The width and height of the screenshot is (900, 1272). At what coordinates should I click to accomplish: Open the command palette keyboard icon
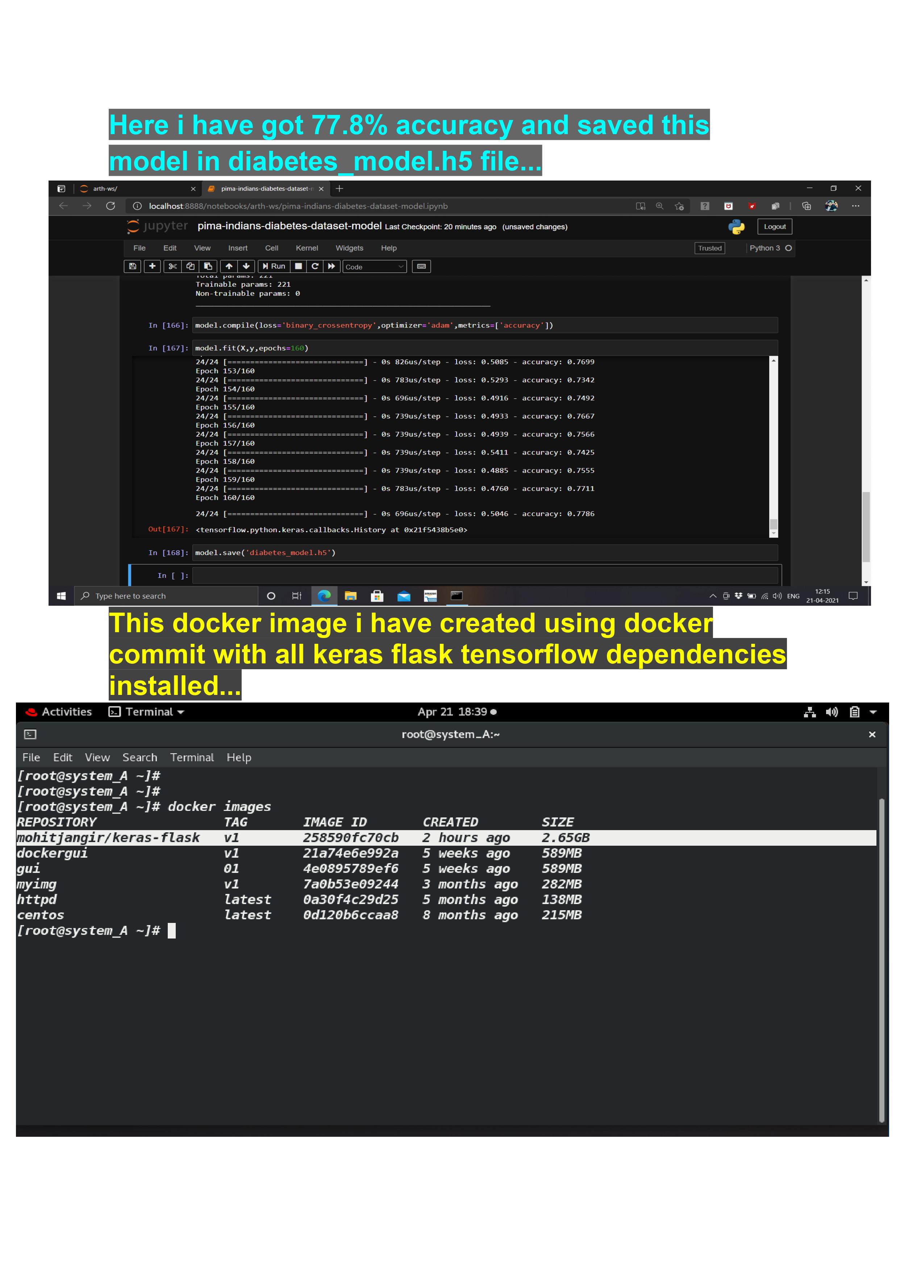point(421,266)
